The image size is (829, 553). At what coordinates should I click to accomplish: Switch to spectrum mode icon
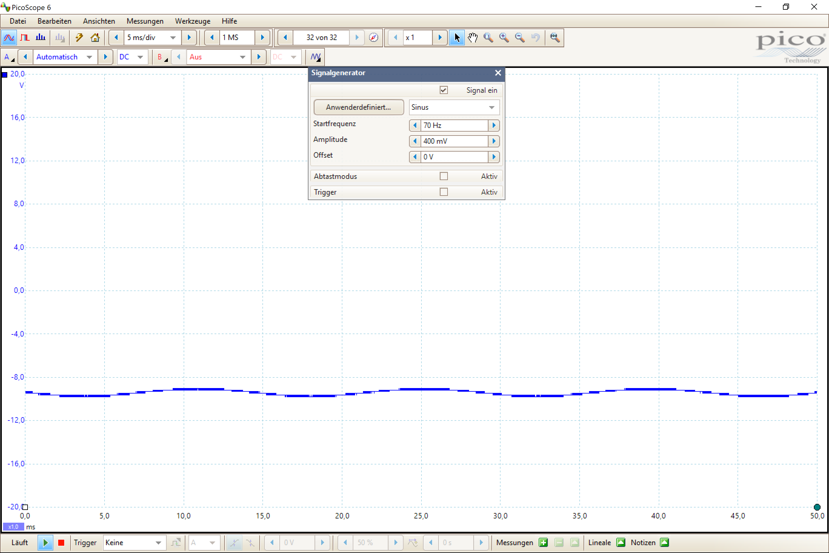41,37
